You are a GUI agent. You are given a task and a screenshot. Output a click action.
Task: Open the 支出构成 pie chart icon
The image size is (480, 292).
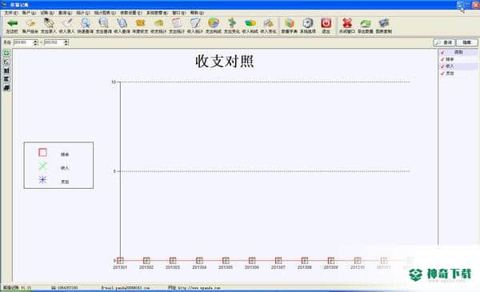tap(214, 26)
